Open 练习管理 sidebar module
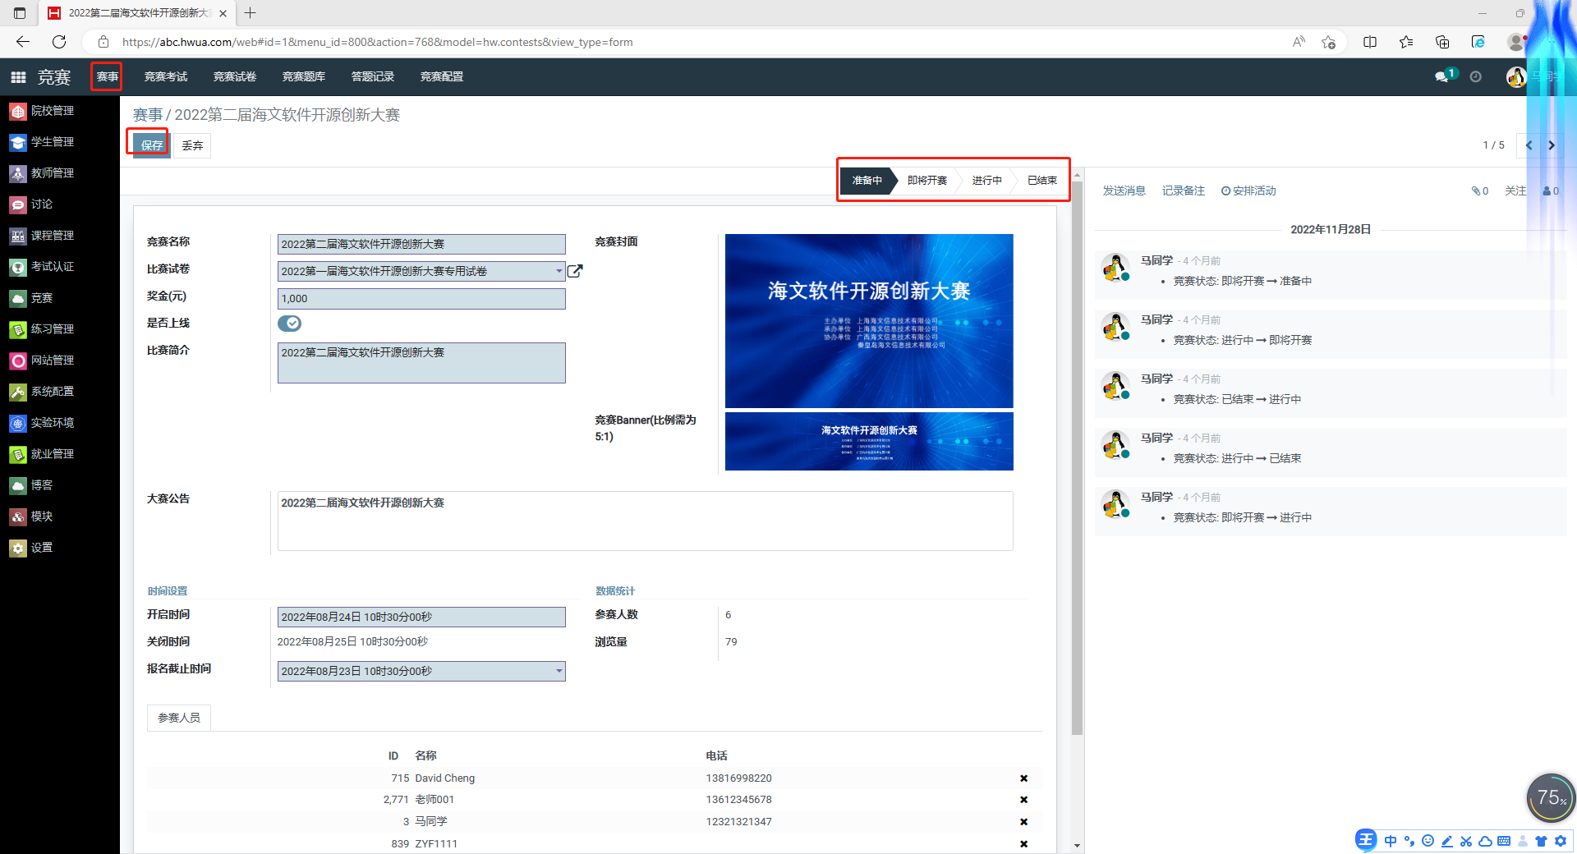The height and width of the screenshot is (854, 1577). click(42, 329)
